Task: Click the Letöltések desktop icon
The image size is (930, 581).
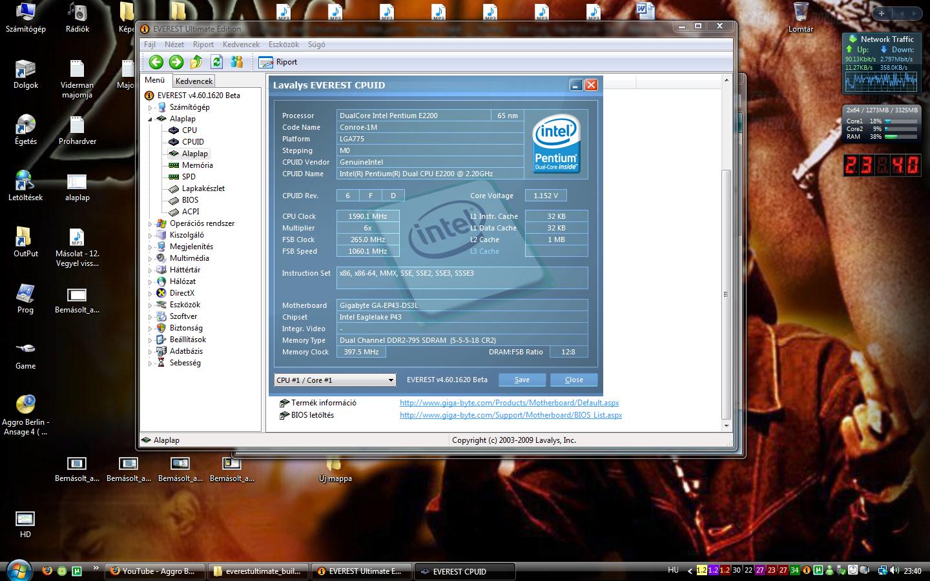Action: pos(25,186)
